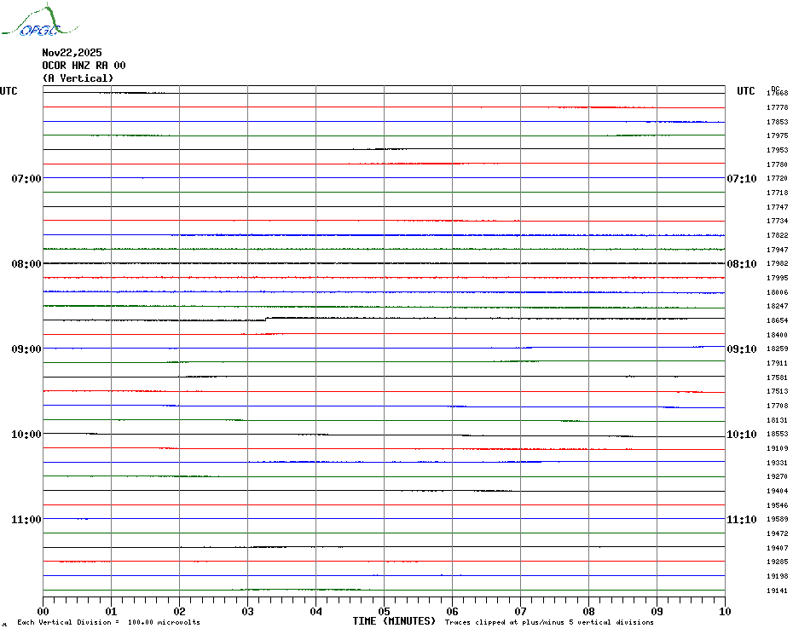Click the TIME (MINUTES) axis title

394,621
